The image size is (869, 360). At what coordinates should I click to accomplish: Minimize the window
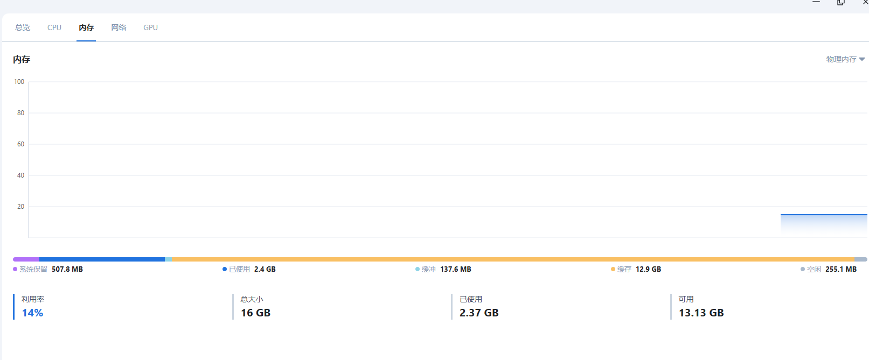pyautogui.click(x=816, y=2)
